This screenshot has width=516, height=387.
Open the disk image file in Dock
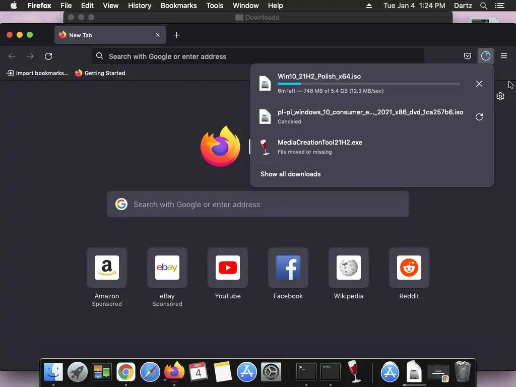coord(414,371)
